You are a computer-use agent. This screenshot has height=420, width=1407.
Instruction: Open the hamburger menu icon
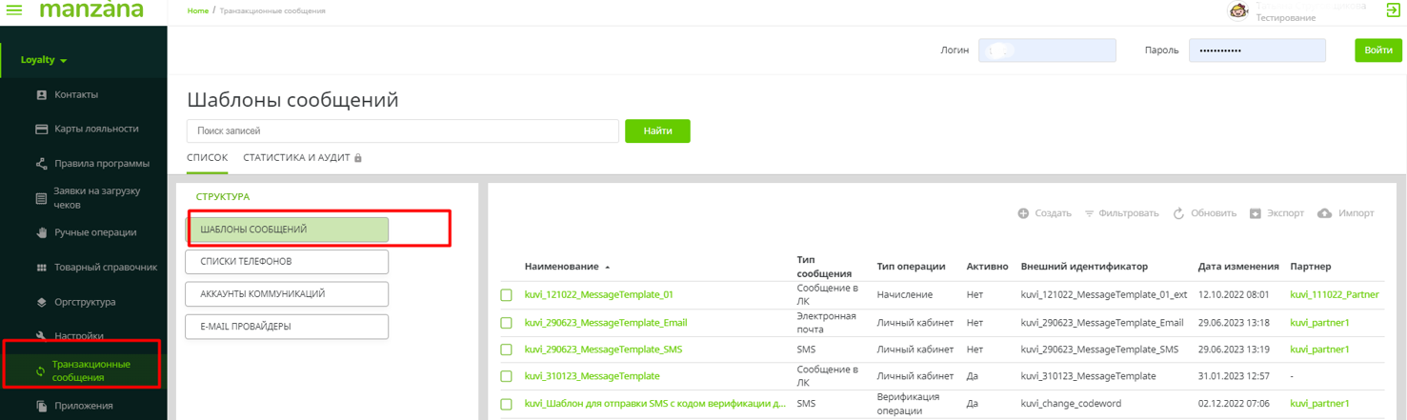click(x=14, y=10)
